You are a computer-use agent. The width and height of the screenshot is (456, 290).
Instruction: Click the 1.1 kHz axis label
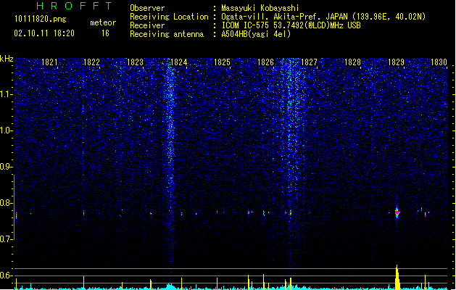(6, 94)
